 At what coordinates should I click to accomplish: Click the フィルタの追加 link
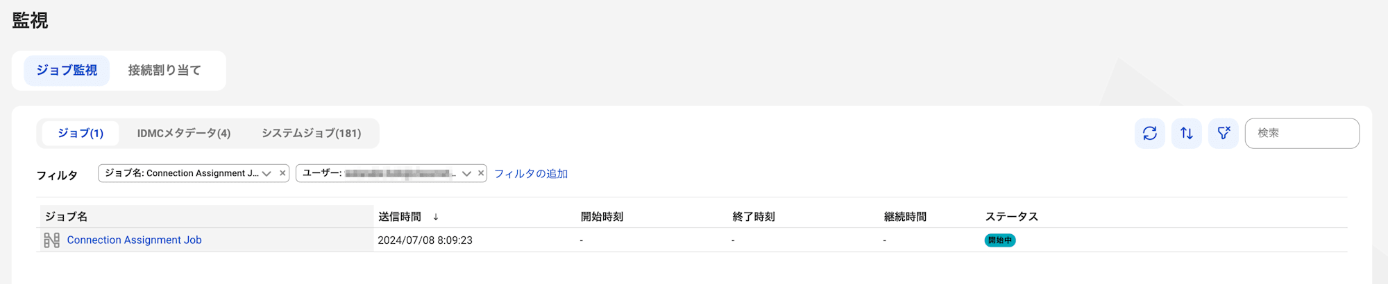coord(531,174)
